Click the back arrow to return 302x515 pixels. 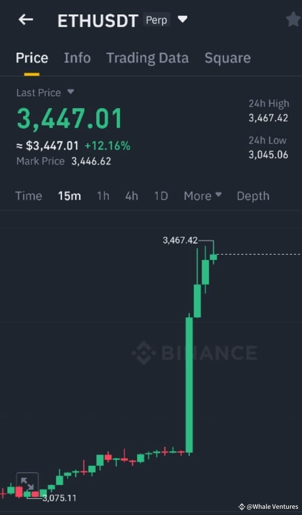coord(25,19)
